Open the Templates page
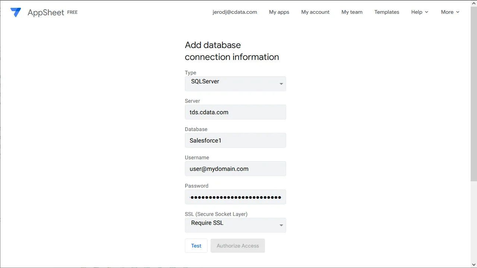 [386, 12]
